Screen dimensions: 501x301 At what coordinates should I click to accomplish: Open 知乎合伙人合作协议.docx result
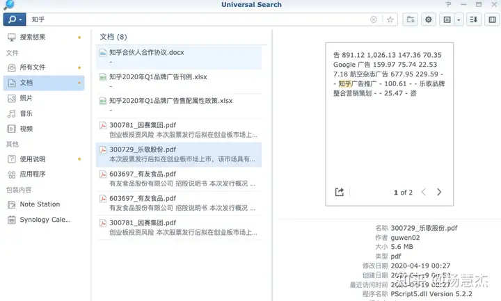(179, 57)
